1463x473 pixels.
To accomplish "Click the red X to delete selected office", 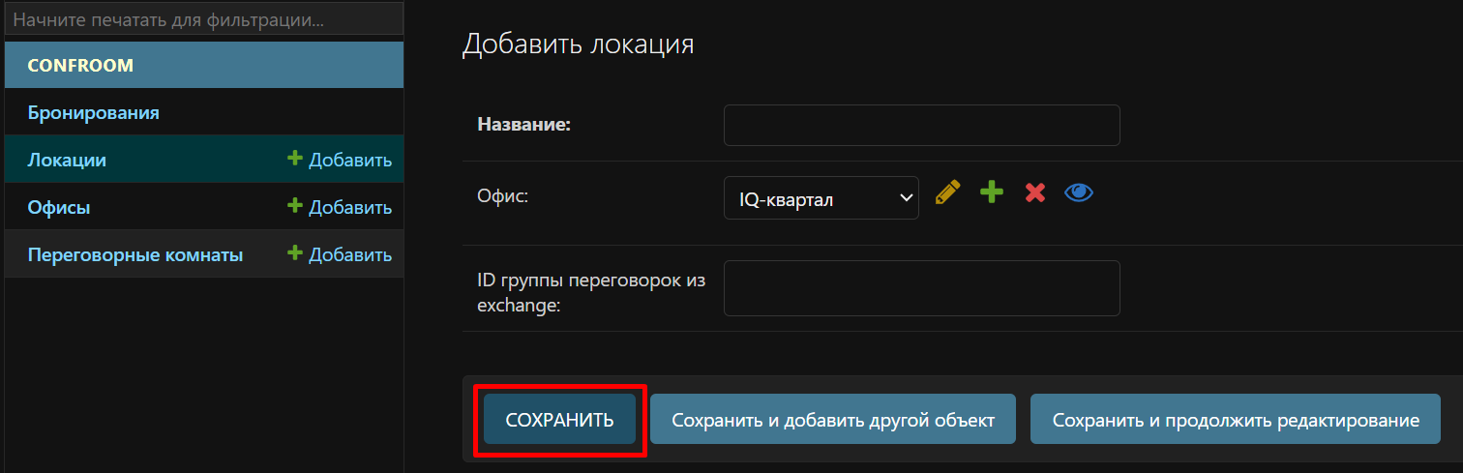I will (x=1034, y=192).
